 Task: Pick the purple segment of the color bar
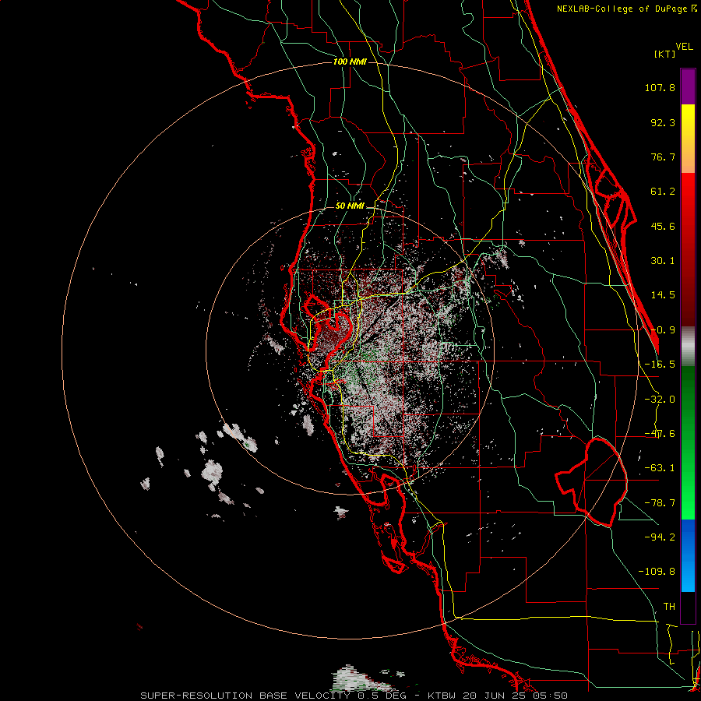click(x=688, y=86)
